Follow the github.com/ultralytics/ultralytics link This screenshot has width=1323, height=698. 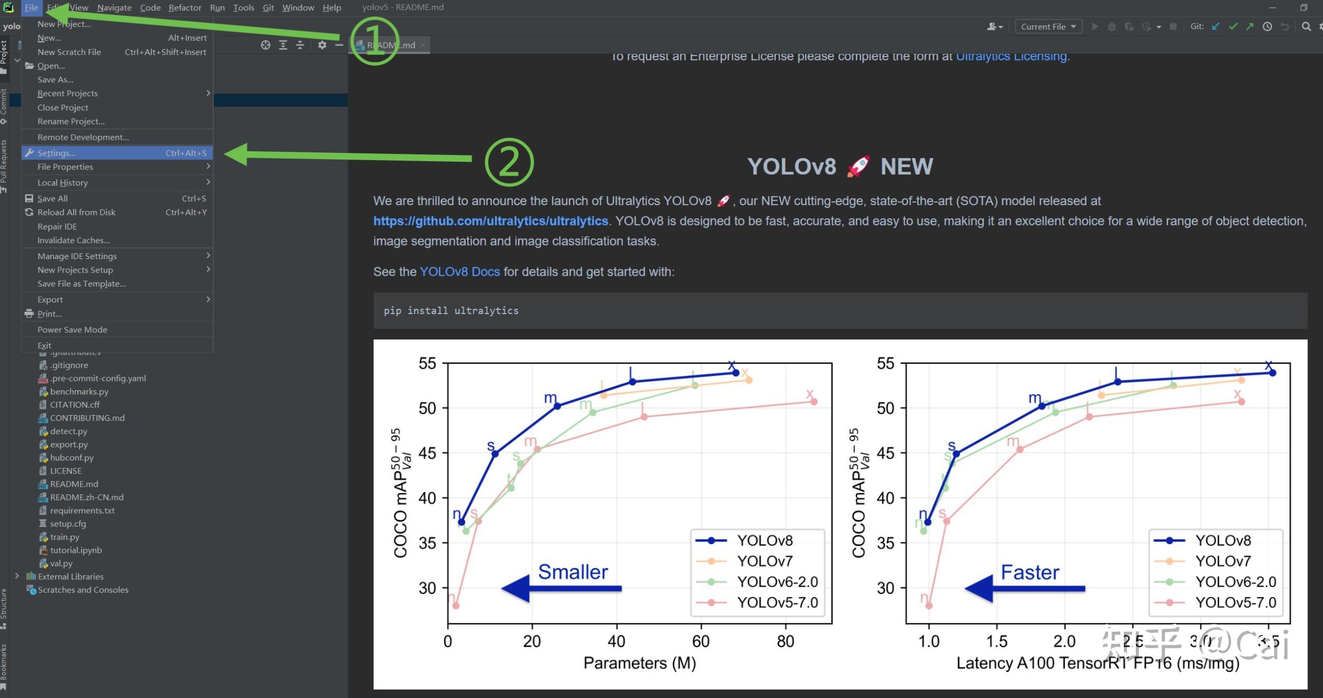pyautogui.click(x=490, y=221)
